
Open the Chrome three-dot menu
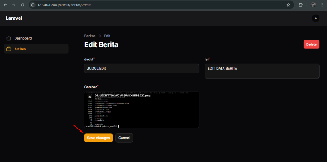coord(322,5)
